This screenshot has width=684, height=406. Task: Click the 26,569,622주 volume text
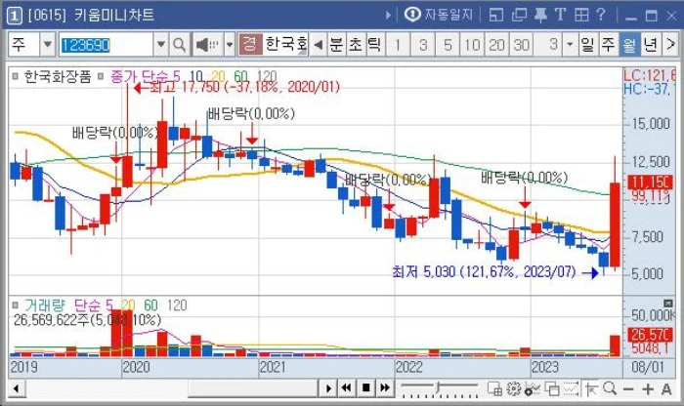88,320
